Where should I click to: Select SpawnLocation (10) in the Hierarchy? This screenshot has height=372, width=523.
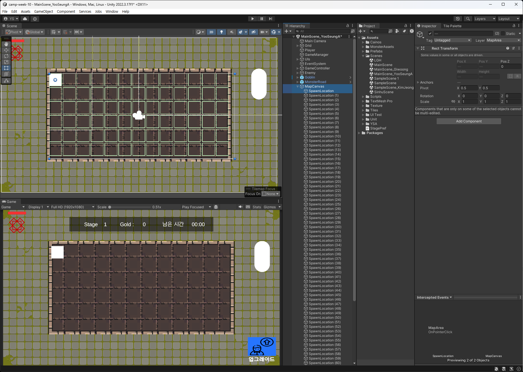click(324, 136)
